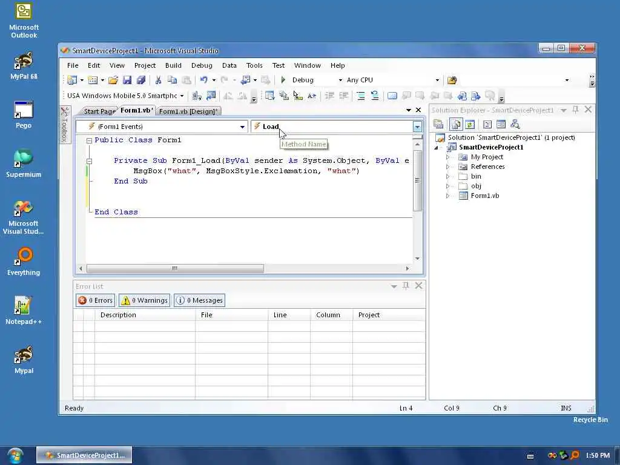This screenshot has height=465, width=620.
Task: Click the Cut scissors icon
Action: [x=158, y=81]
